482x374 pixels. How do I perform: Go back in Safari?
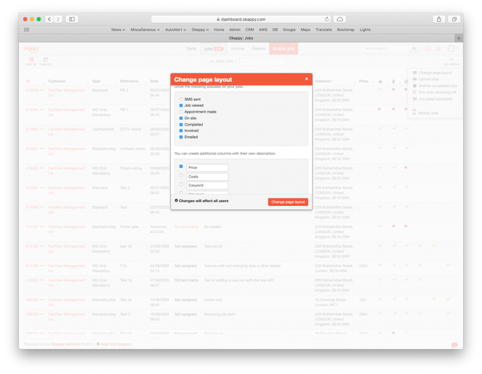tap(49, 19)
